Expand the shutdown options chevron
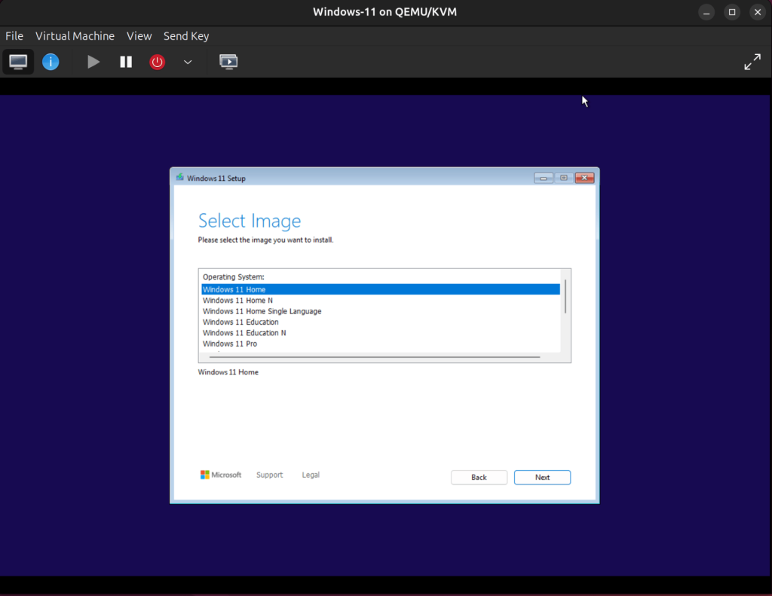Screen dimensions: 772x596 pyautogui.click(x=187, y=62)
